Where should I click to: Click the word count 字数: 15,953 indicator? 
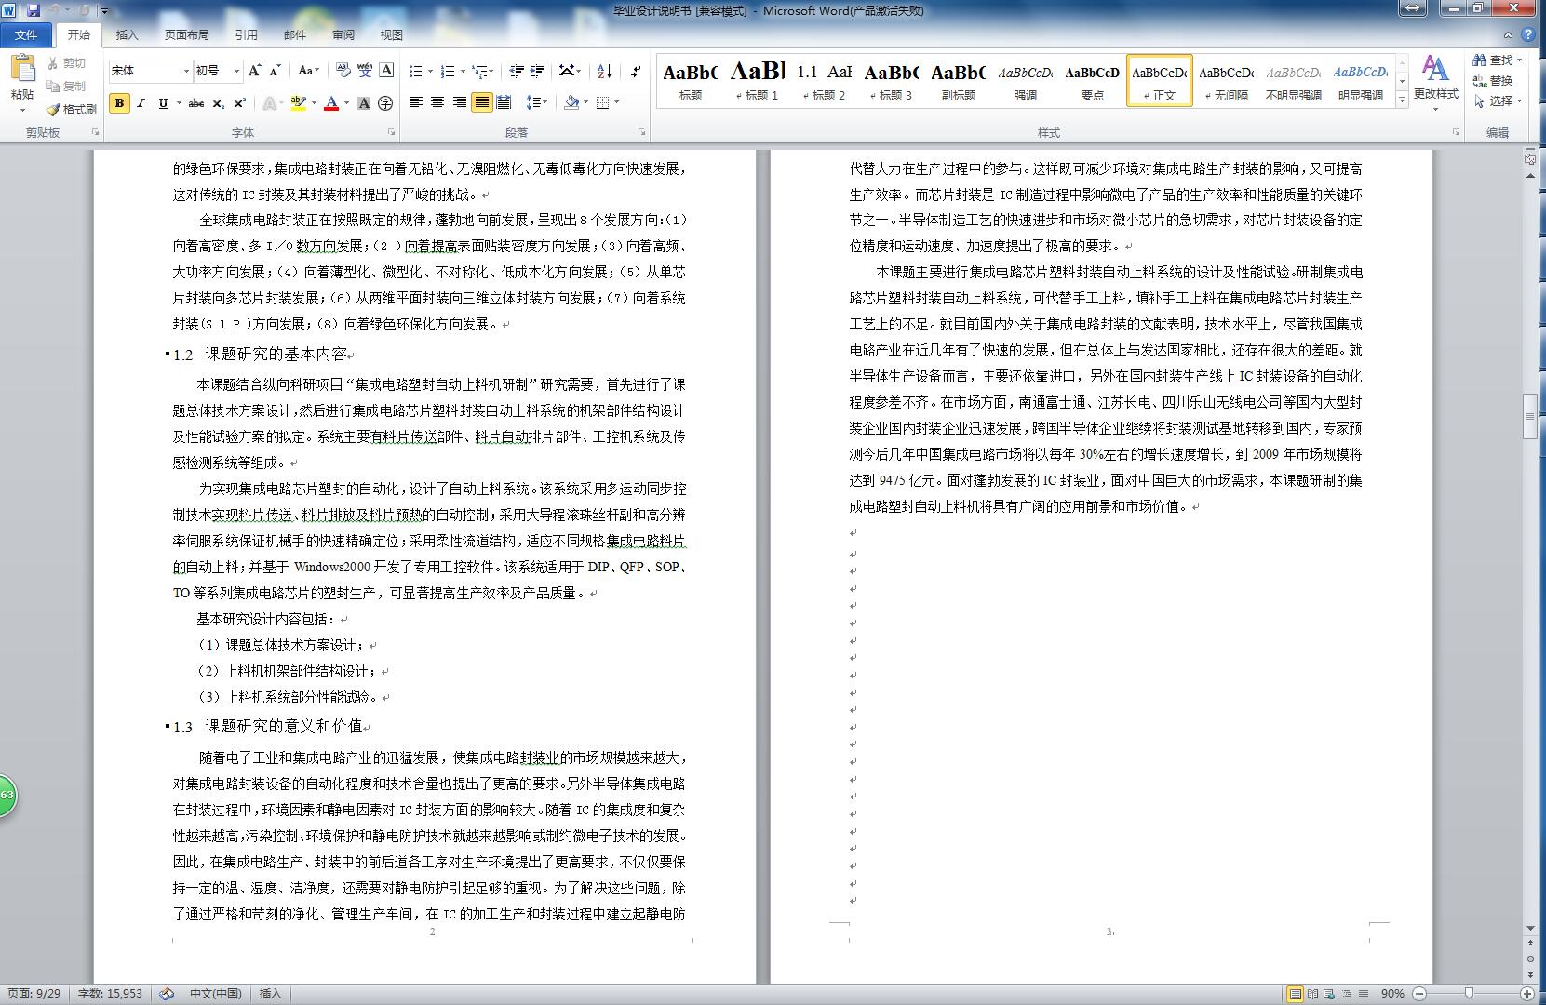(x=110, y=994)
